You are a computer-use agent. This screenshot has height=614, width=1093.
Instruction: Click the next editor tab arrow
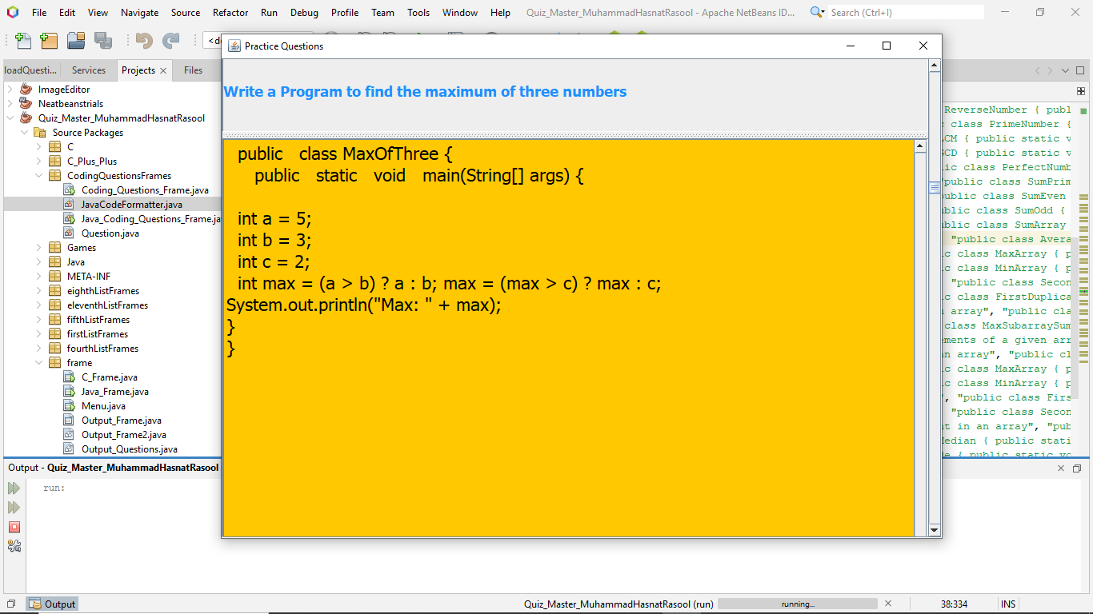coord(1051,70)
